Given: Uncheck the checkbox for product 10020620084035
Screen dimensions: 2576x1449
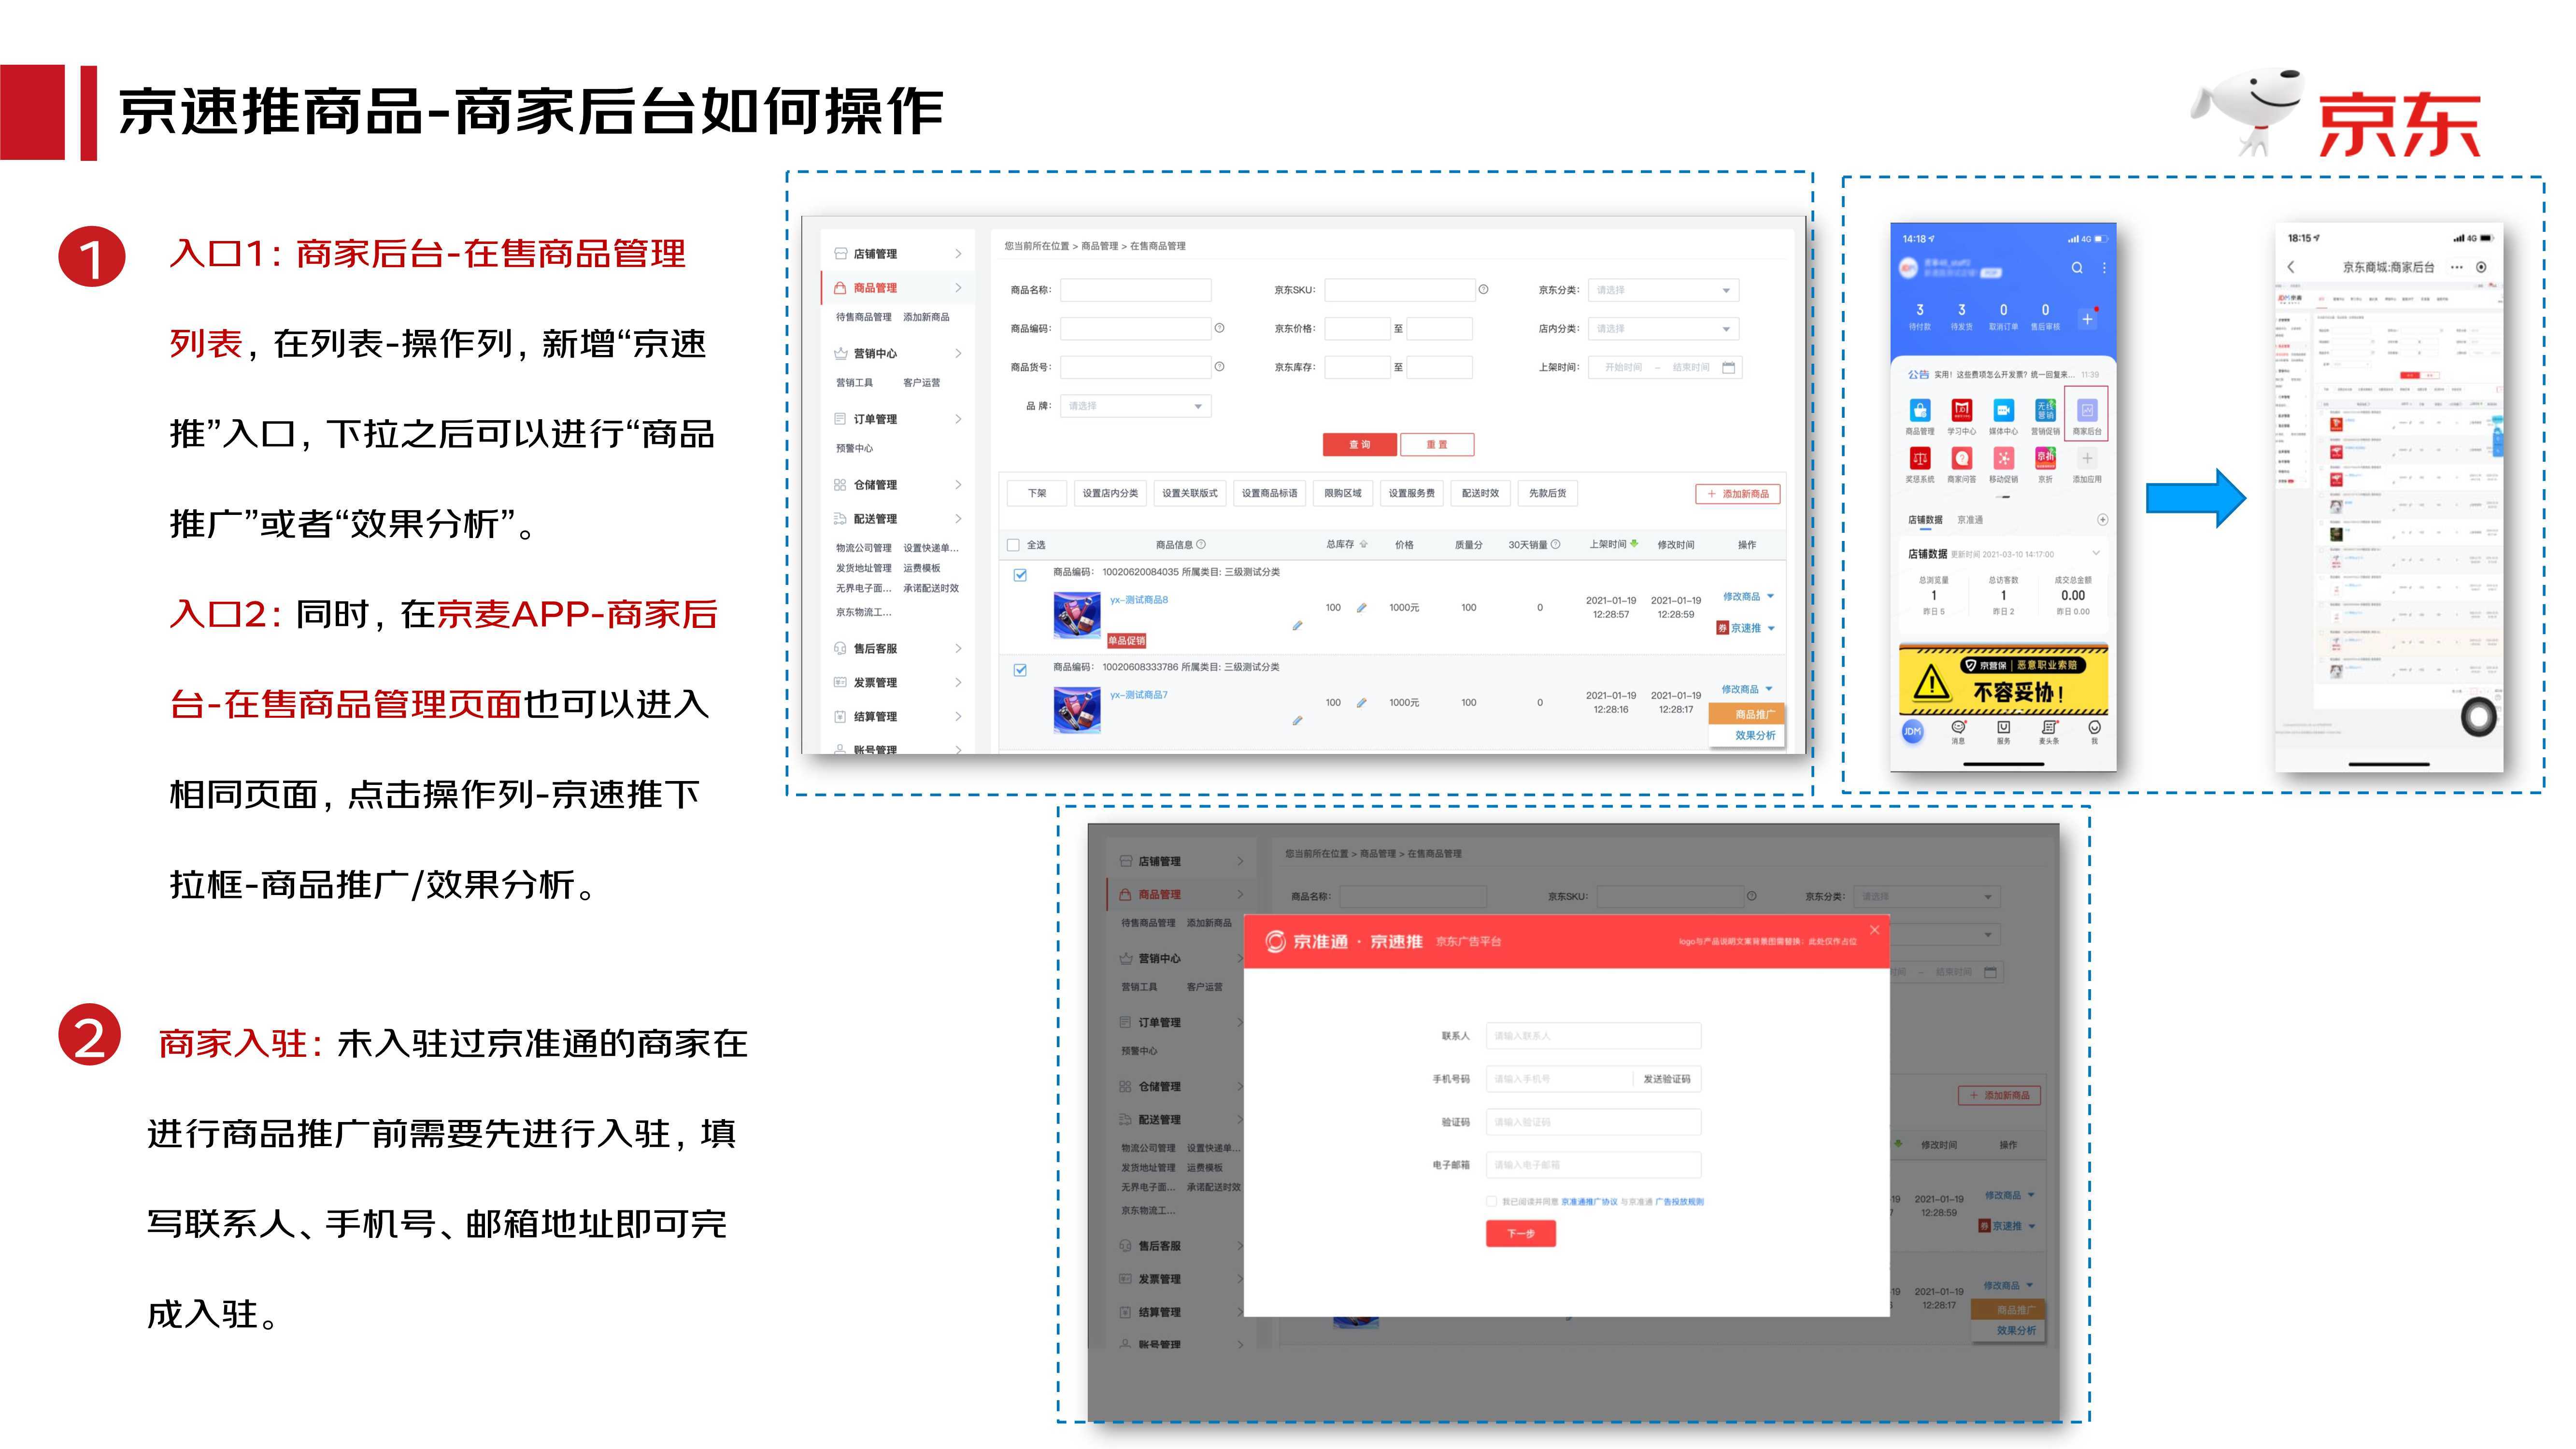Looking at the screenshot, I should click(1020, 575).
